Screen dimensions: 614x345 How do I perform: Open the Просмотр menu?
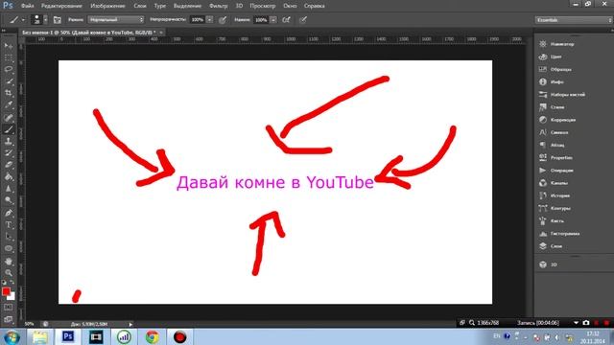click(263, 6)
